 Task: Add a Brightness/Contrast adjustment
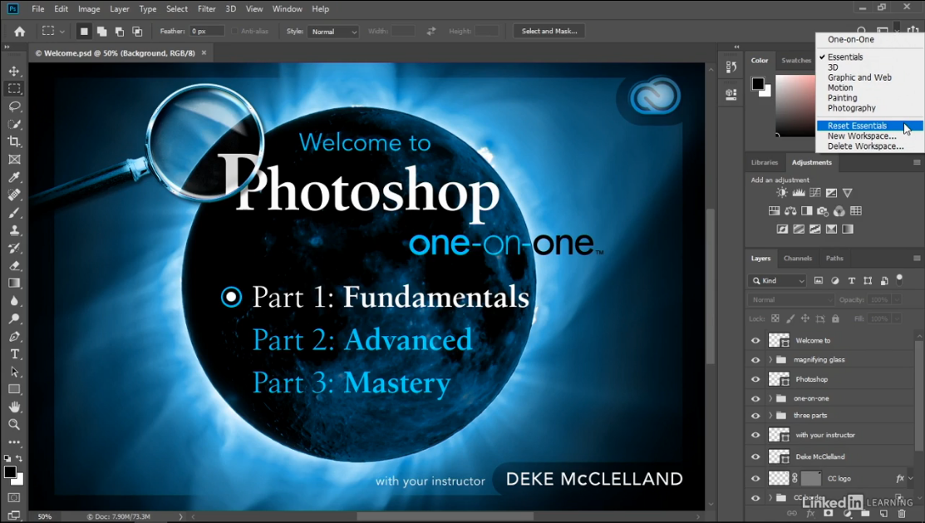(x=782, y=193)
